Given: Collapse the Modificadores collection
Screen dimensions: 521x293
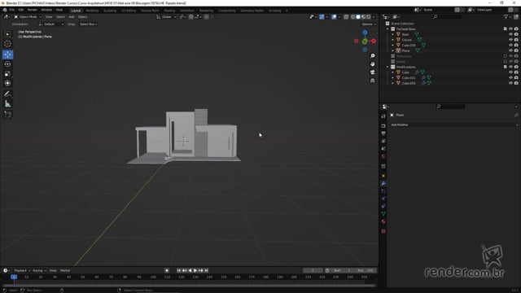Looking at the screenshot, I should pyautogui.click(x=387, y=67).
